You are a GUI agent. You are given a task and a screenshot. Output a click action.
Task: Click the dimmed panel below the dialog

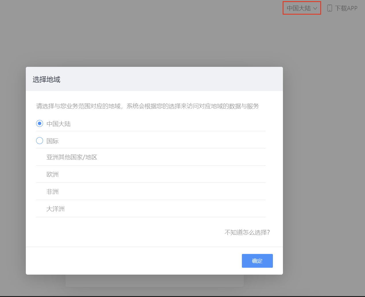[154, 281]
